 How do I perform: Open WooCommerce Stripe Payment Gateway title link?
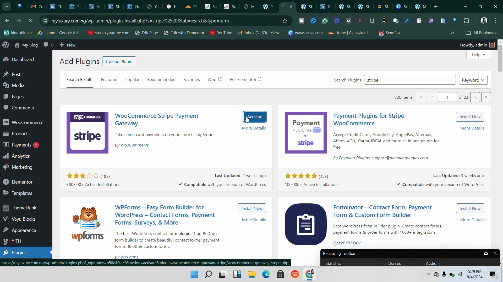pos(156,120)
